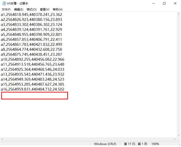Click the line starting with a3,2564833.302
The width and height of the screenshot is (181, 147).
31,24
